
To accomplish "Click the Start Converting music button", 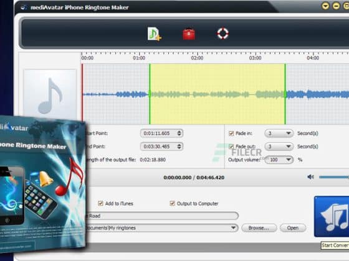I will 332,216.
